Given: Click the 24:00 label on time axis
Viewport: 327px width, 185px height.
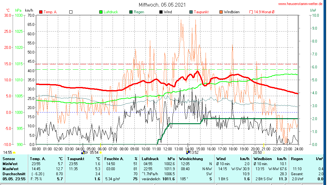Looking at the screenshot, I should point(299,149).
